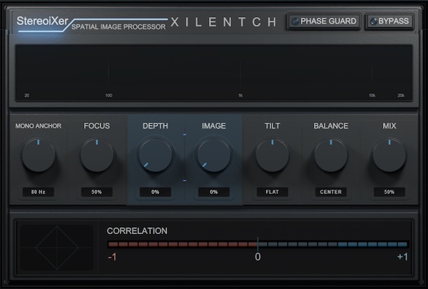
Task: Click the Focus knob
Action: point(96,155)
